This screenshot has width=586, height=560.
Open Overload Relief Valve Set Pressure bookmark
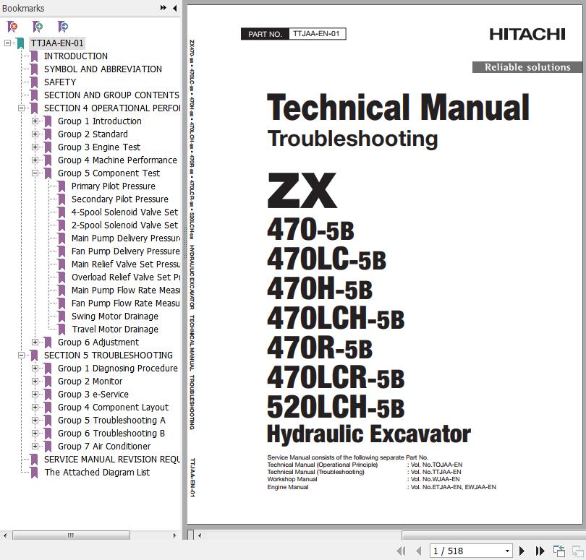pyautogui.click(x=126, y=277)
